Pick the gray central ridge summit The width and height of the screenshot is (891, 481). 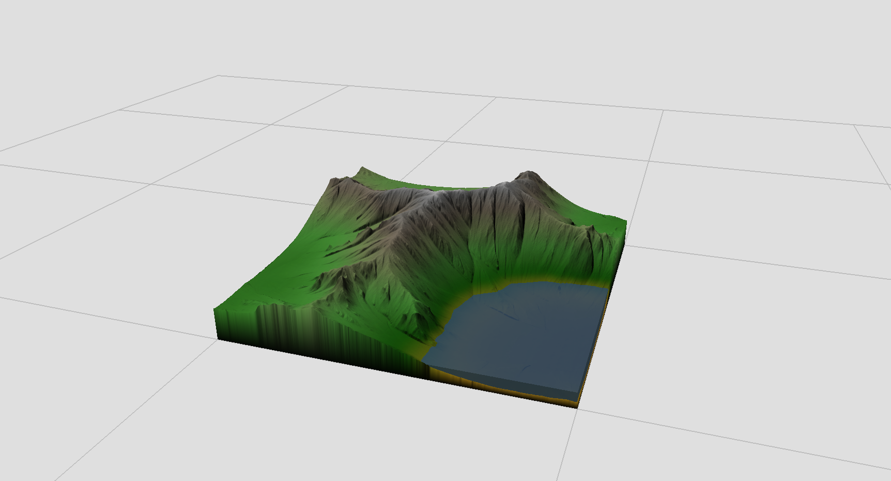click(x=439, y=194)
